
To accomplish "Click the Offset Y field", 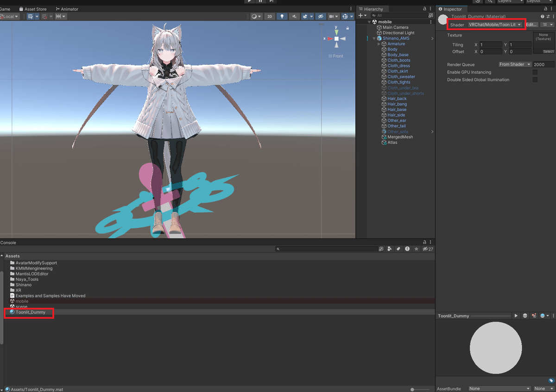I will point(520,52).
